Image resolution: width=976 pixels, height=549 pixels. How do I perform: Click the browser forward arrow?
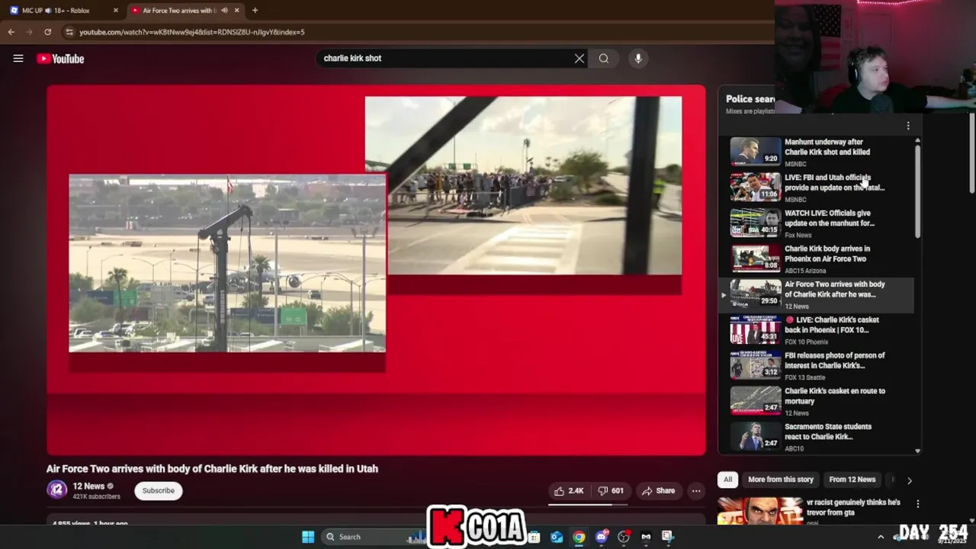click(x=29, y=32)
